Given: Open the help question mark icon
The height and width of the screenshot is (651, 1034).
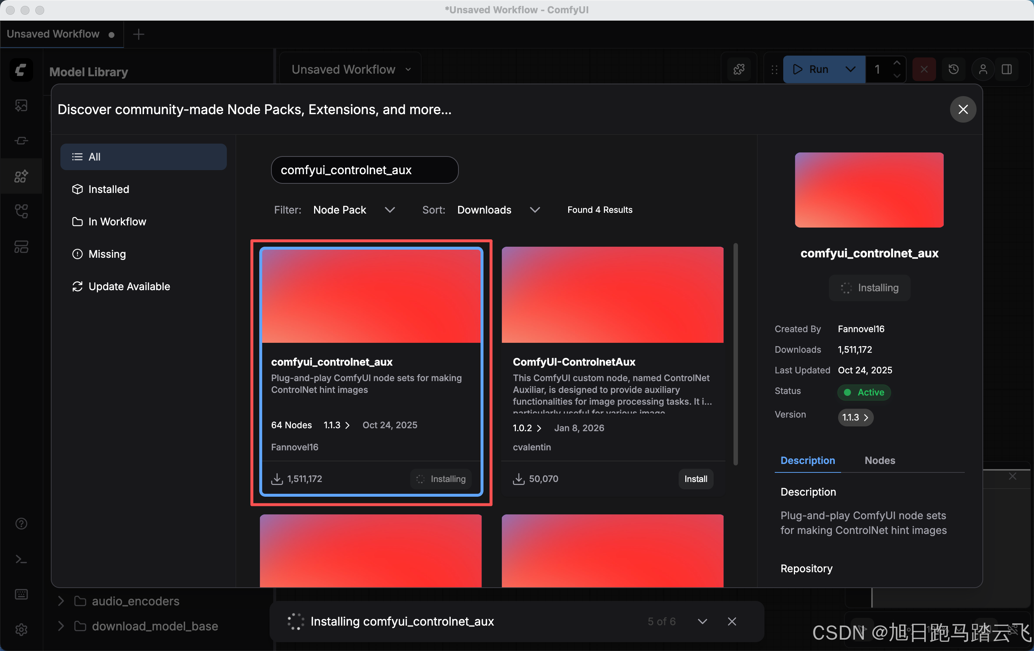Looking at the screenshot, I should (x=21, y=524).
